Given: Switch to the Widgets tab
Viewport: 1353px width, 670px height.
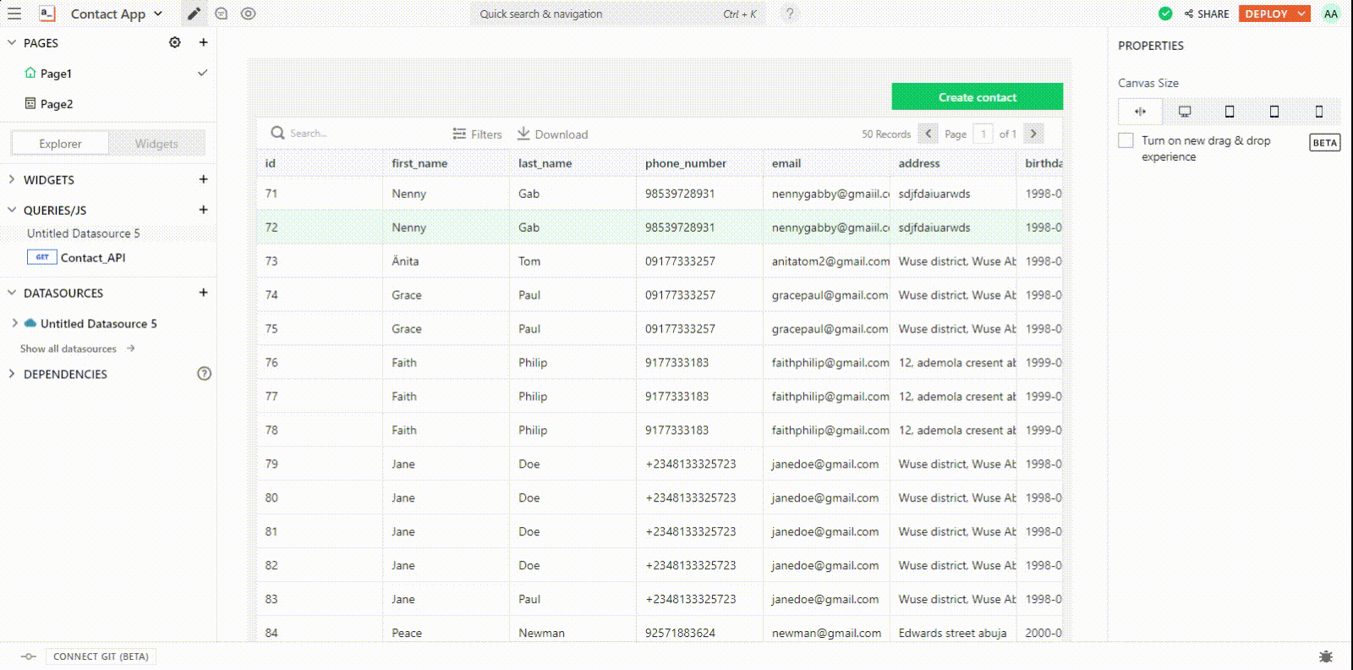Looking at the screenshot, I should (x=156, y=144).
